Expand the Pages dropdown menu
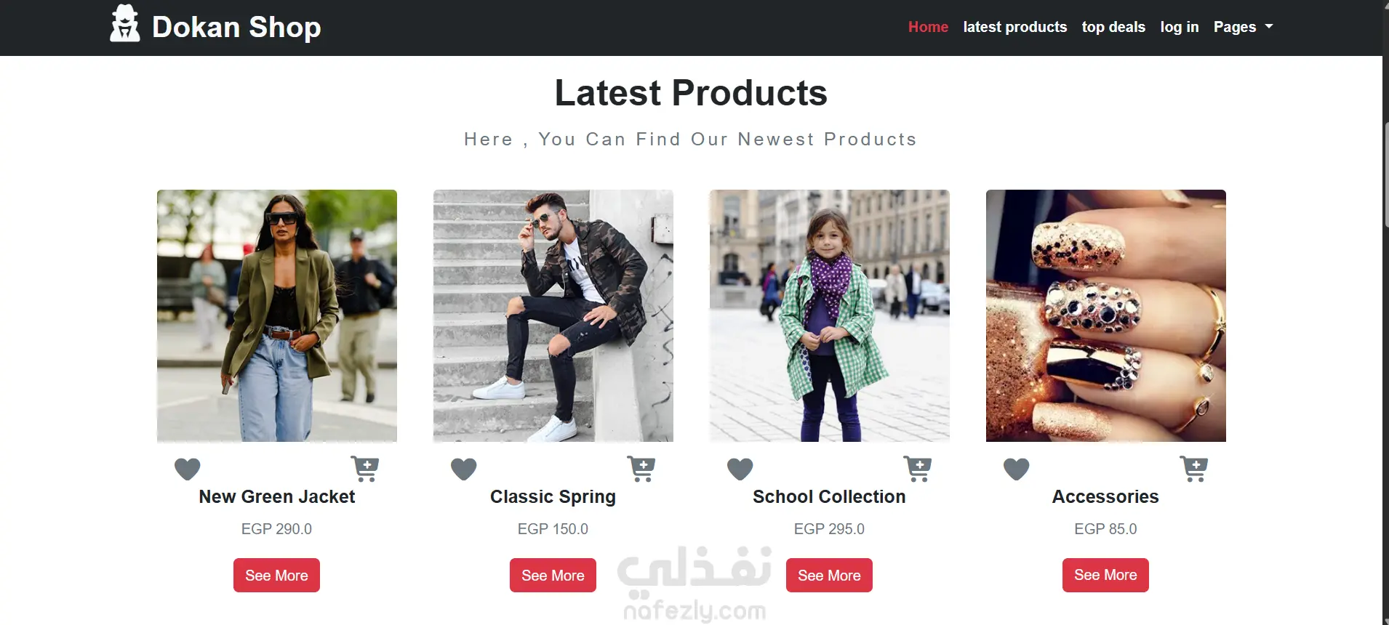Image resolution: width=1389 pixels, height=625 pixels. click(x=1243, y=27)
